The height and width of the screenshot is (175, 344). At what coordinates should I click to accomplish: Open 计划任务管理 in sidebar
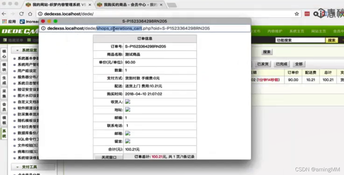28,127
